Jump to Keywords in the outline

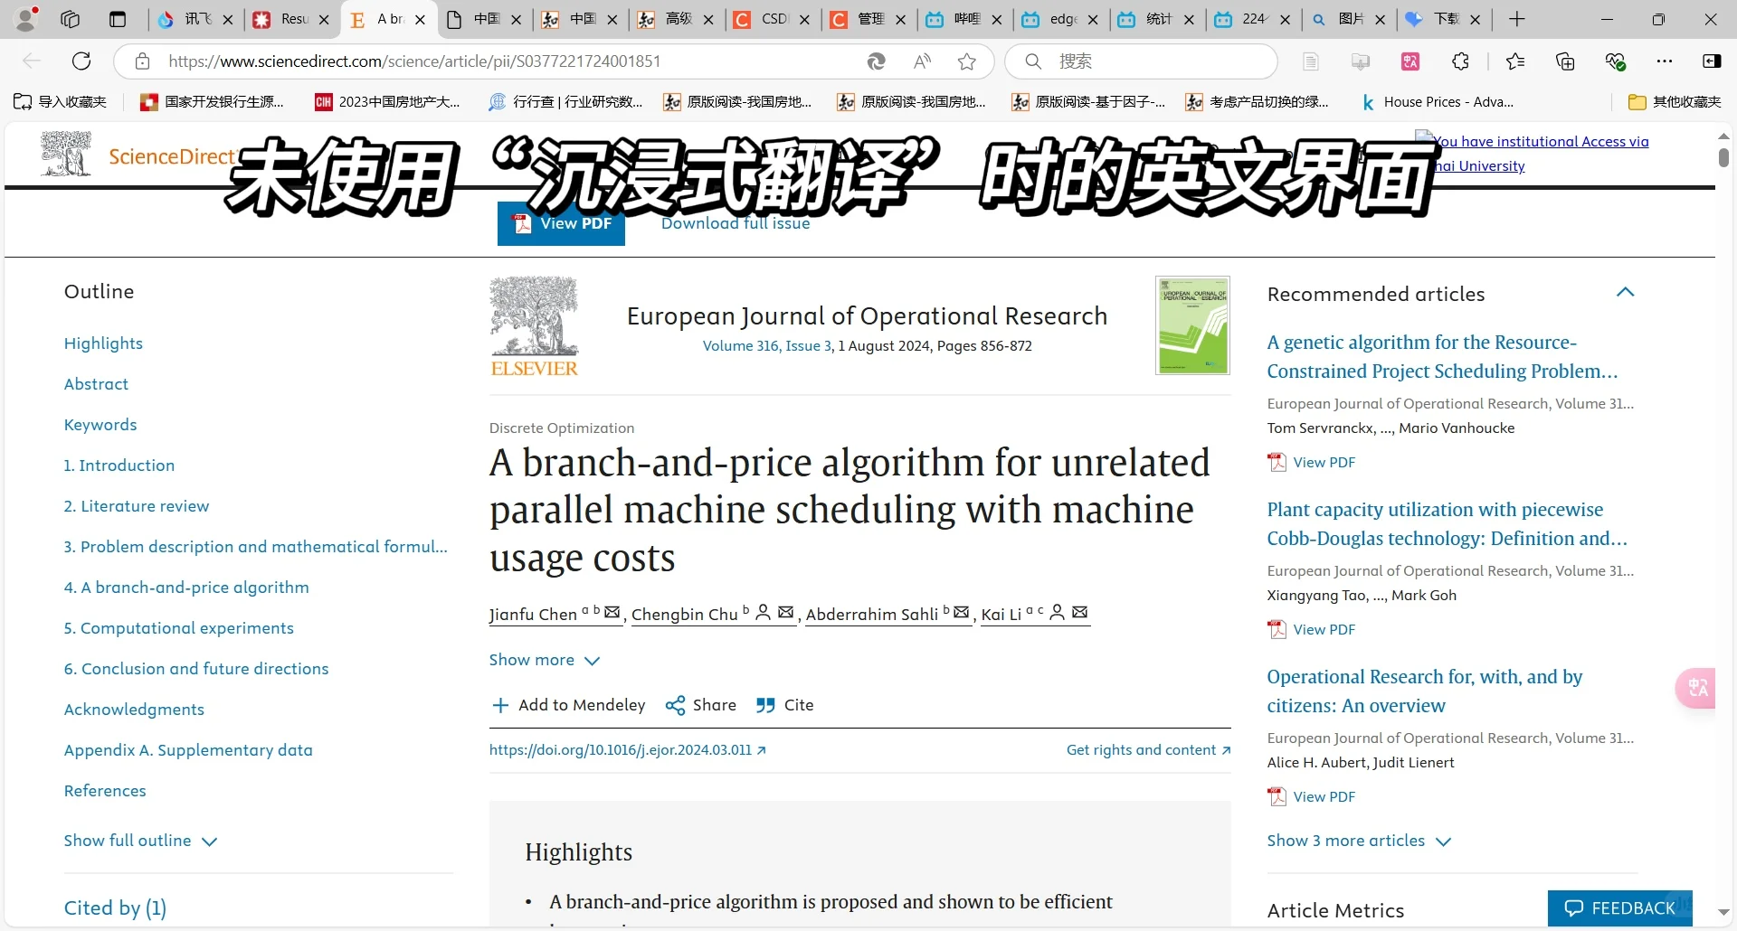tap(100, 425)
